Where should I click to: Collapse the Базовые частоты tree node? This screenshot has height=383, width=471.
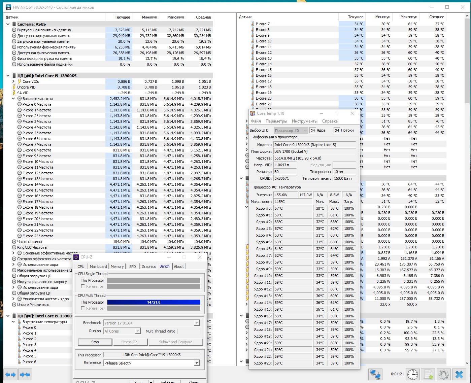point(13,99)
